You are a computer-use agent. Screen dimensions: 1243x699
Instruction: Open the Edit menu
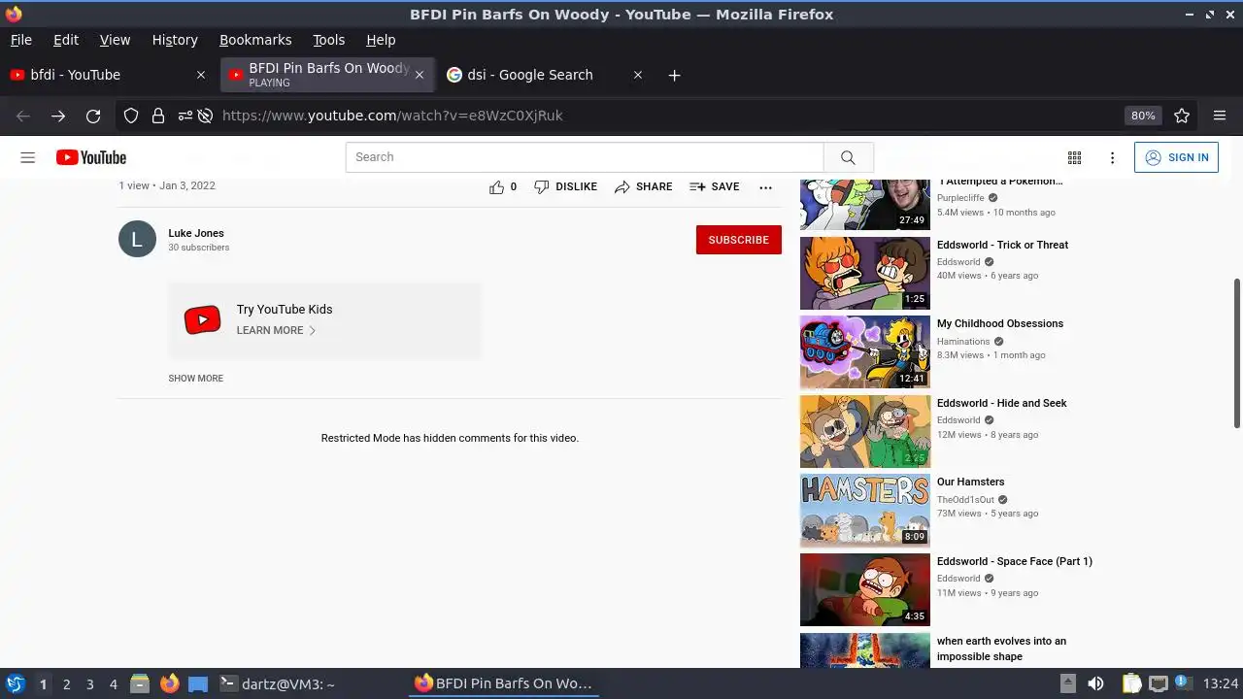[66, 40]
